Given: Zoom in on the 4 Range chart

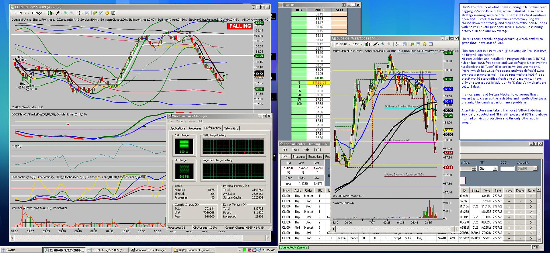Looking at the screenshot, I should tap(66, 13).
